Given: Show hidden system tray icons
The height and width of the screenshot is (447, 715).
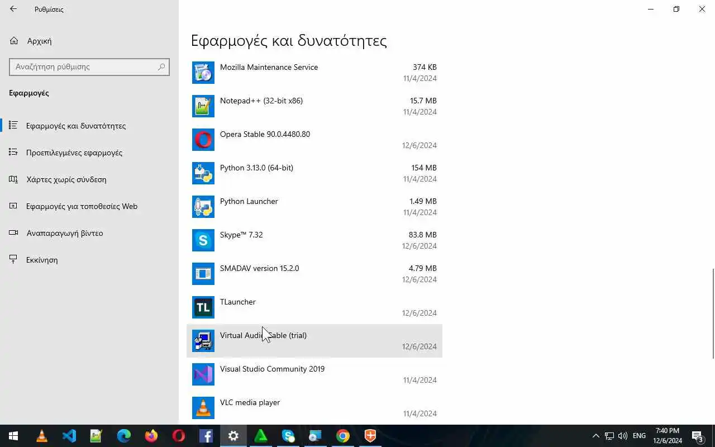Looking at the screenshot, I should 596,436.
